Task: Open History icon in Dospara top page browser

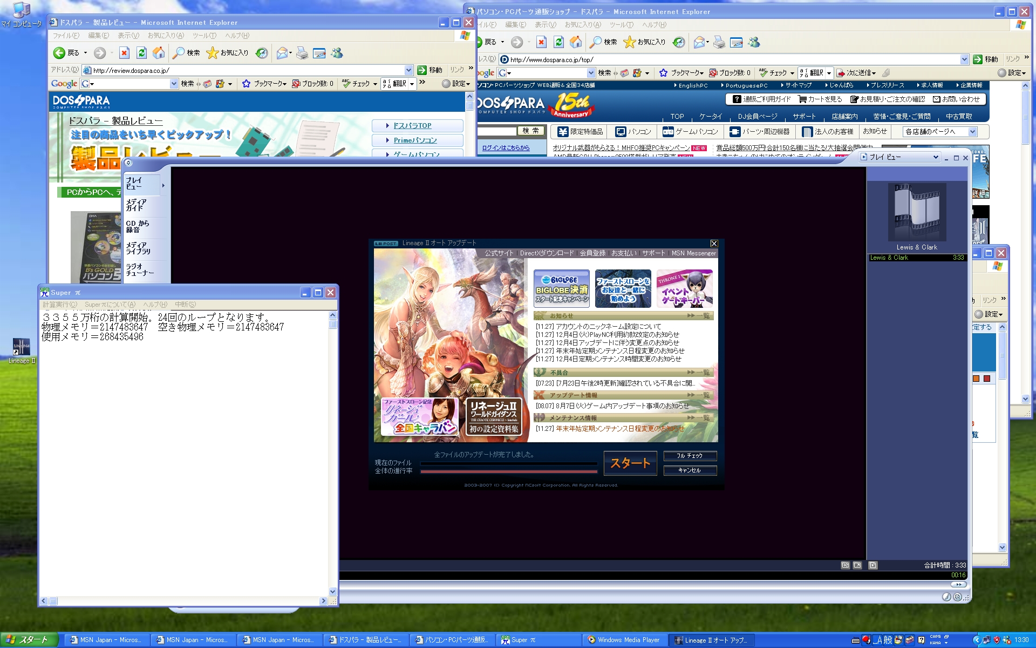Action: point(679,42)
